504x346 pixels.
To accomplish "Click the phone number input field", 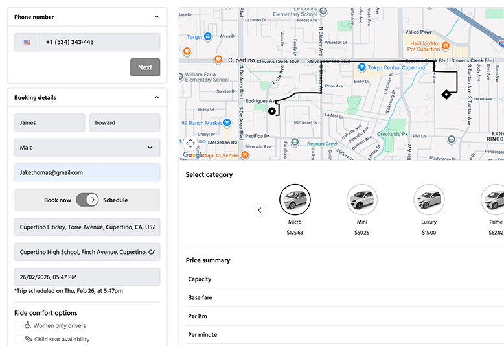I will 100,42.
